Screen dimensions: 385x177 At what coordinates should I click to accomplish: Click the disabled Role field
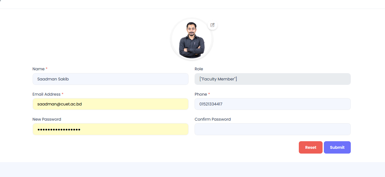pyautogui.click(x=273, y=79)
